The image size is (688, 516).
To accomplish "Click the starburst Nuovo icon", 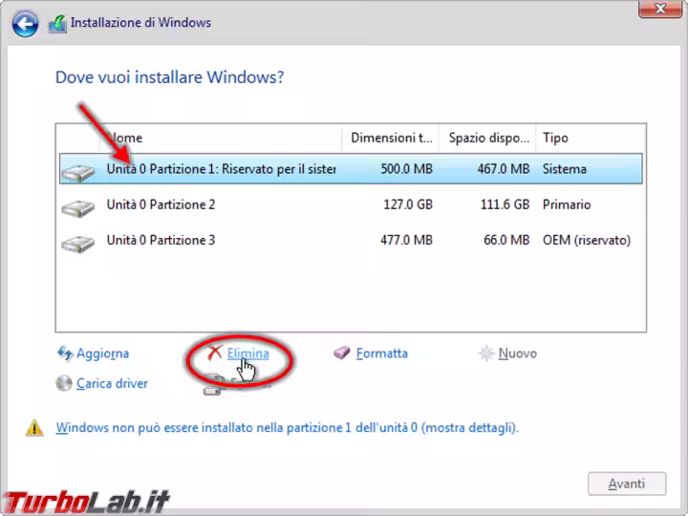I will 486,354.
